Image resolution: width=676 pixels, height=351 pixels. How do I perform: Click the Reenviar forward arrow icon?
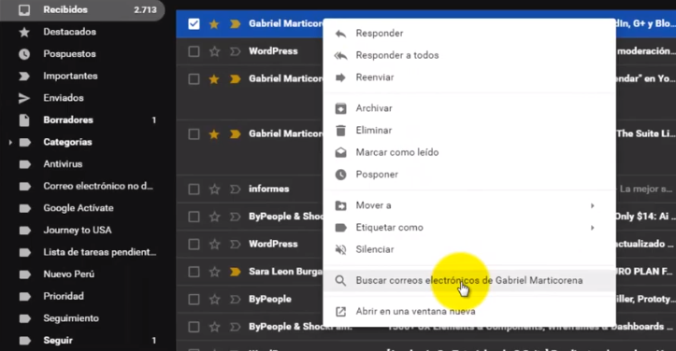pos(340,77)
